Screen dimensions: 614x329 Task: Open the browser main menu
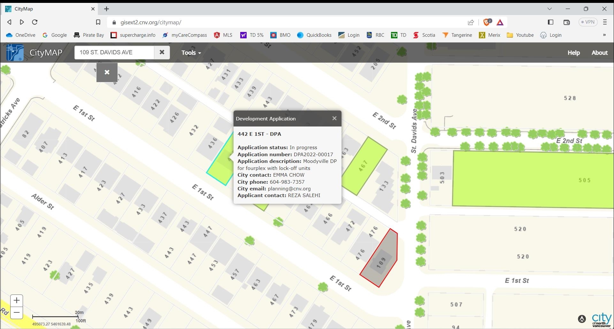coord(605,22)
